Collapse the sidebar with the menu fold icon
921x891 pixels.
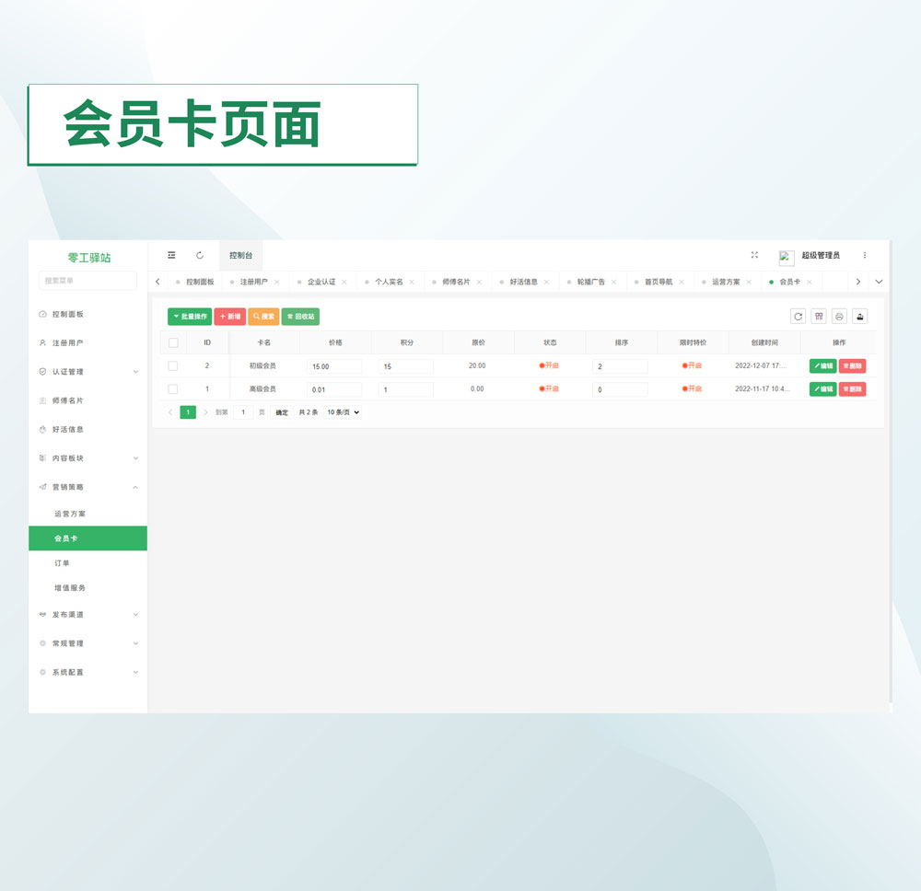coord(171,255)
